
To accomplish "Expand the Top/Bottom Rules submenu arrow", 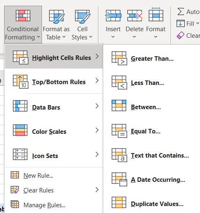I will pos(97,80).
